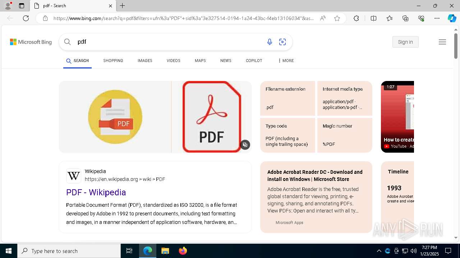Select the address bar URL
Viewport: 460px width, 258px height.
[x=183, y=18]
